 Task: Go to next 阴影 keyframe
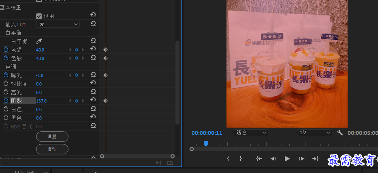tap(83, 101)
